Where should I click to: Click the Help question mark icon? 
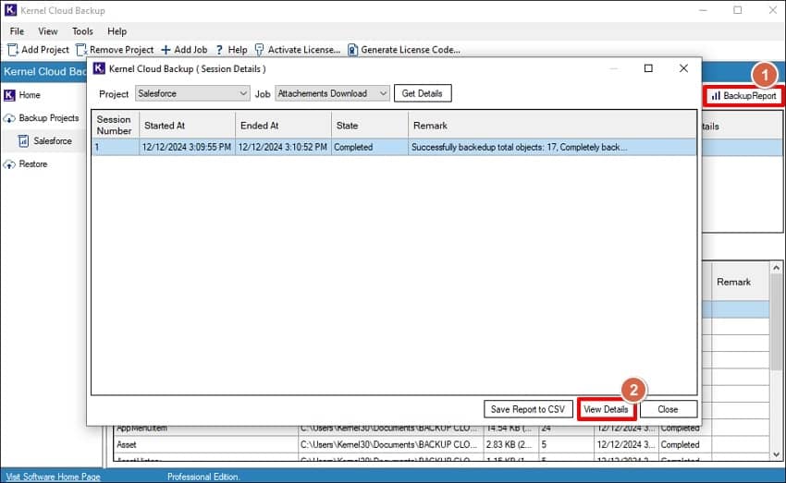click(x=219, y=50)
